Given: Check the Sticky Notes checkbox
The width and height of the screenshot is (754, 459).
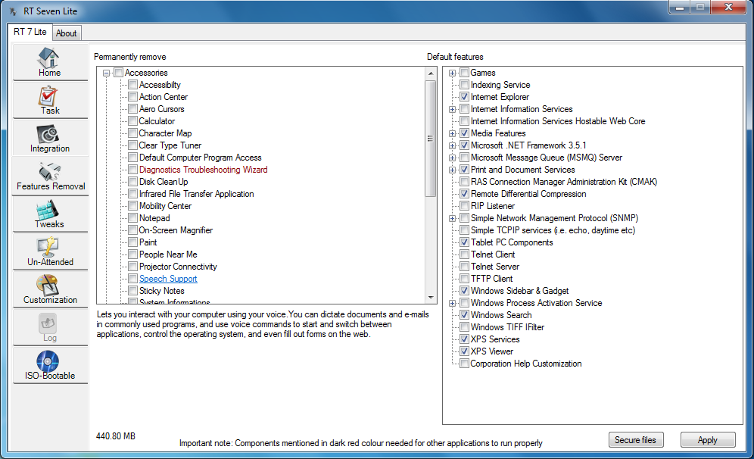Looking at the screenshot, I should pos(133,291).
